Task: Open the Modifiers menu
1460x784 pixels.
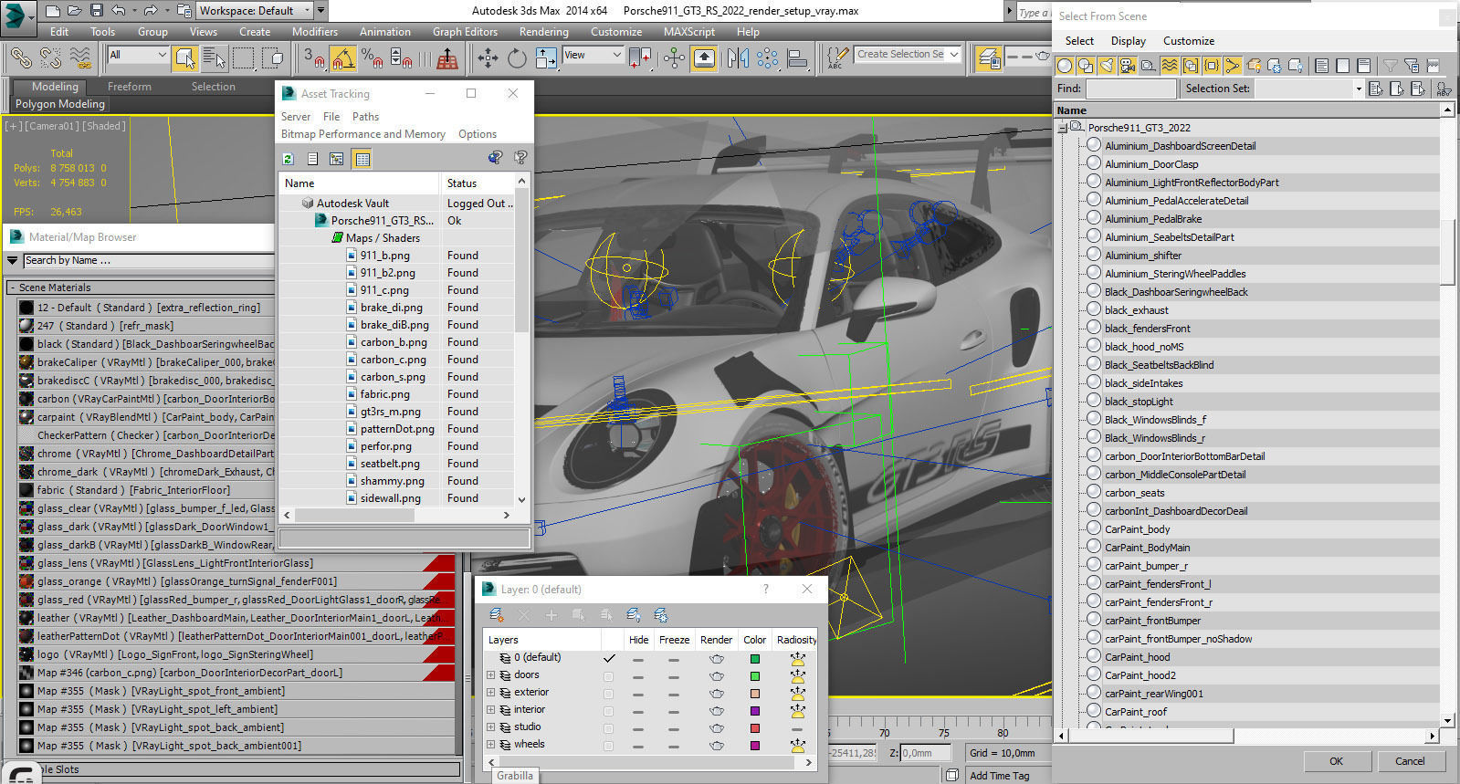Action: click(315, 31)
